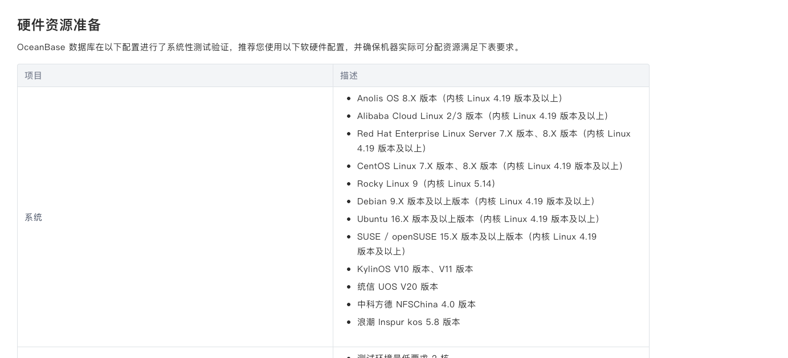Click the 项目 table header cell

coord(175,76)
